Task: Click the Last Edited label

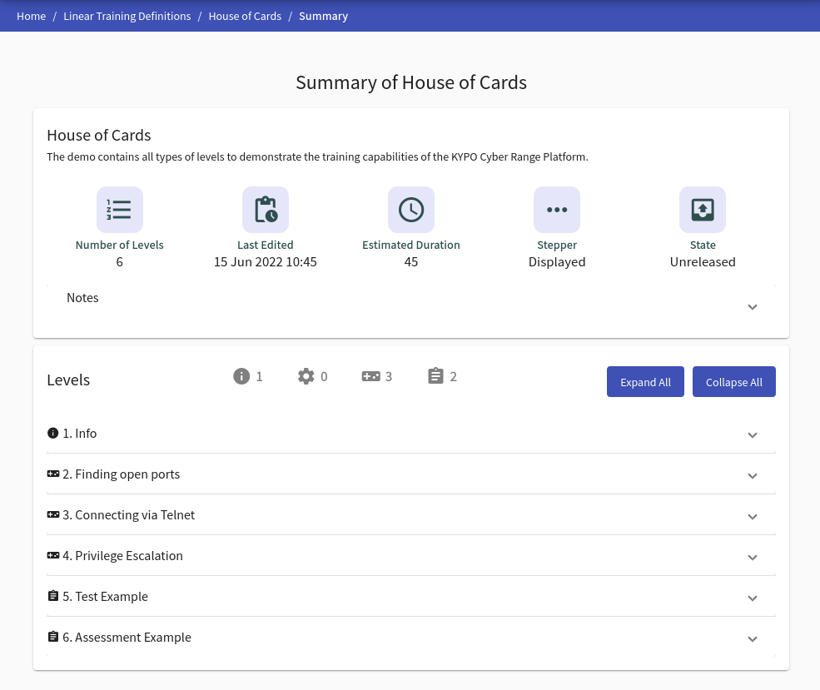Action: 265,246
